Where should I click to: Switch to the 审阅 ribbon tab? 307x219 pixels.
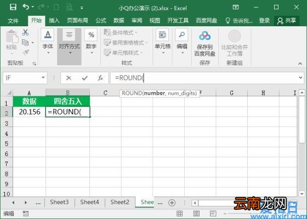click(x=137, y=21)
